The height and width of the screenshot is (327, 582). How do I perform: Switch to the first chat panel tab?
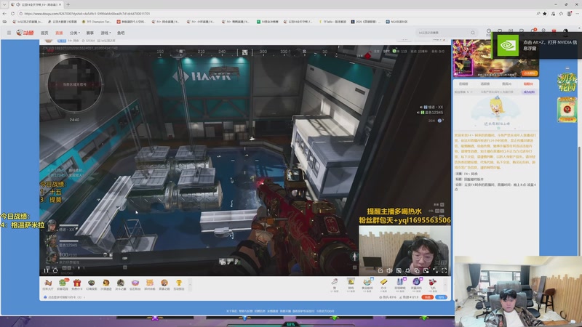click(x=463, y=84)
